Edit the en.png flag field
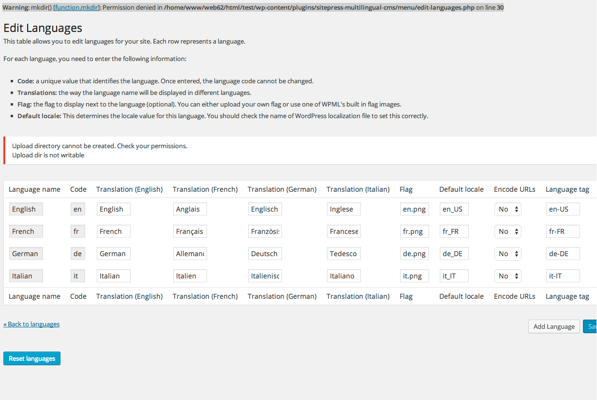 click(x=414, y=209)
